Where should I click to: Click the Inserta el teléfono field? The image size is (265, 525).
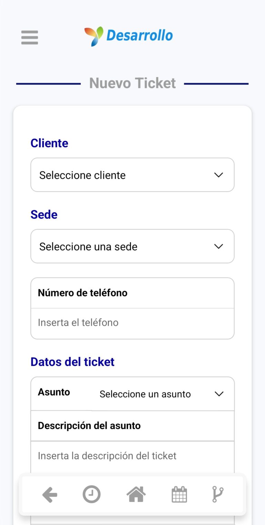[132, 323]
